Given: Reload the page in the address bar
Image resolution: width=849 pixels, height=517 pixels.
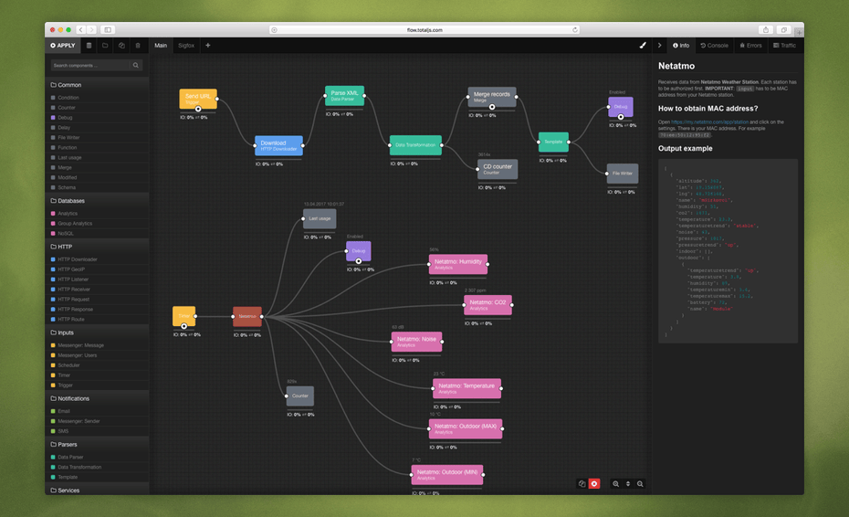Looking at the screenshot, I should tap(575, 30).
